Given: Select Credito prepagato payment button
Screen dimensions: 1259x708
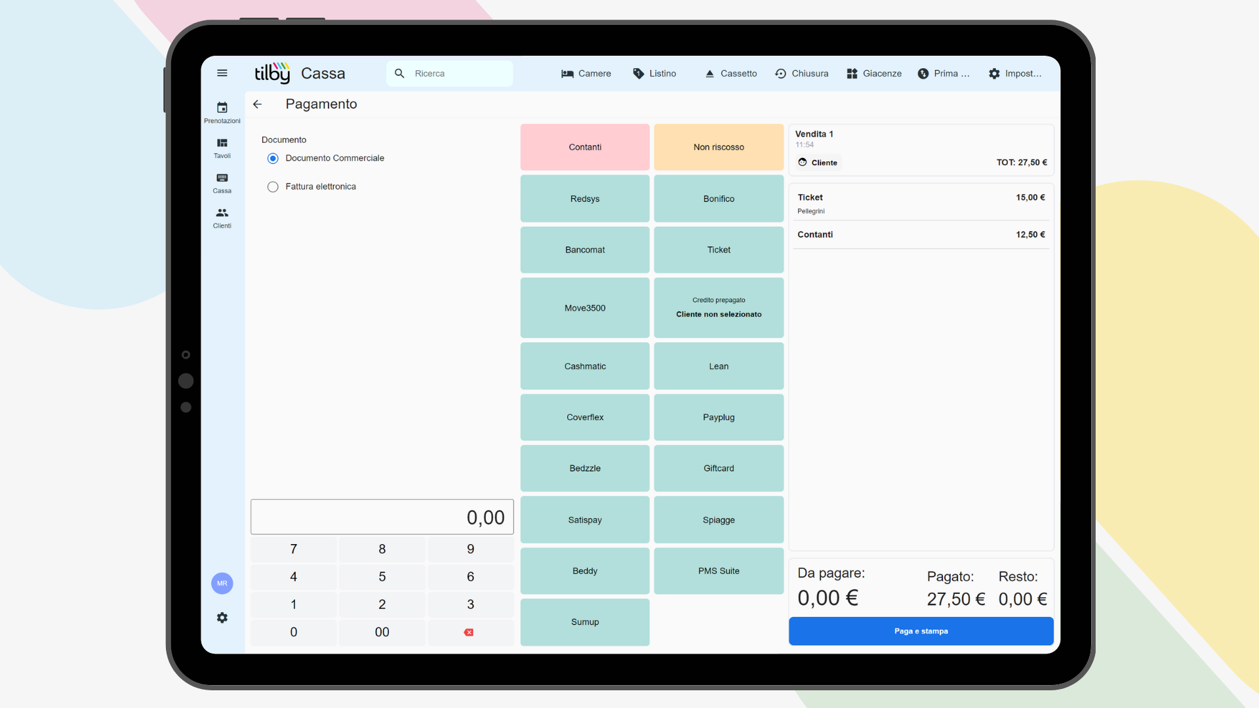Looking at the screenshot, I should [719, 308].
